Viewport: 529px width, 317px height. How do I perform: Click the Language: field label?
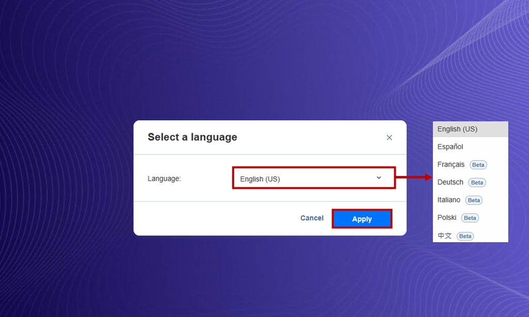coord(164,179)
